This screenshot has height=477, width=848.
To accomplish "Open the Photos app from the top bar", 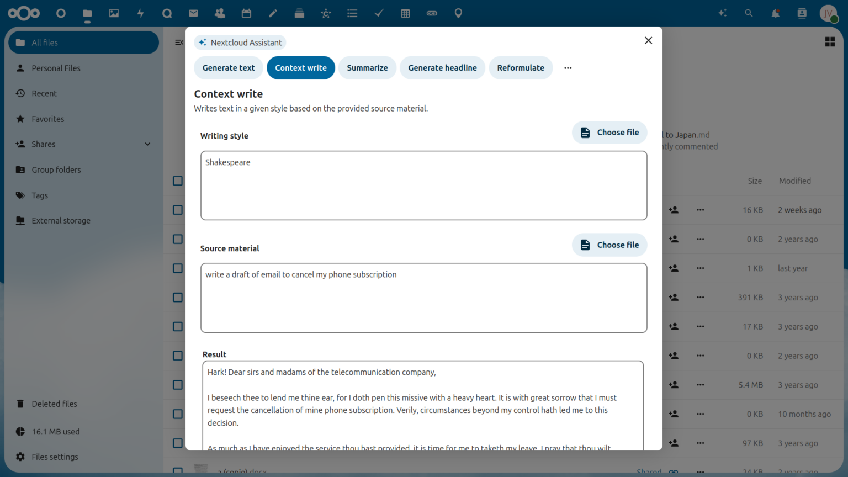I will point(114,13).
